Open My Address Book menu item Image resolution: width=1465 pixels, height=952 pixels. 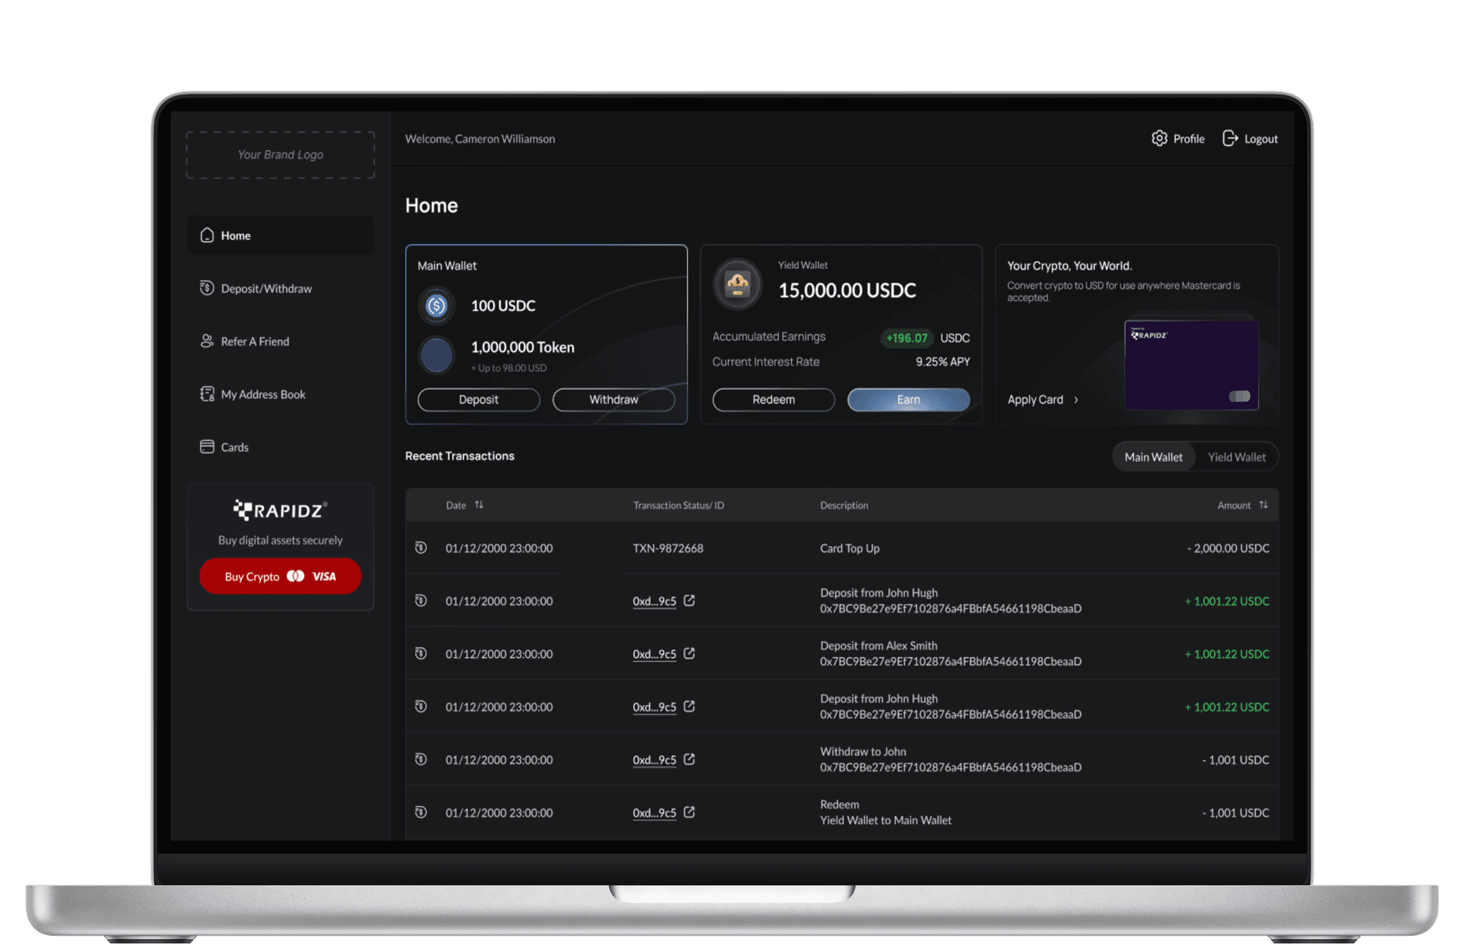[263, 394]
